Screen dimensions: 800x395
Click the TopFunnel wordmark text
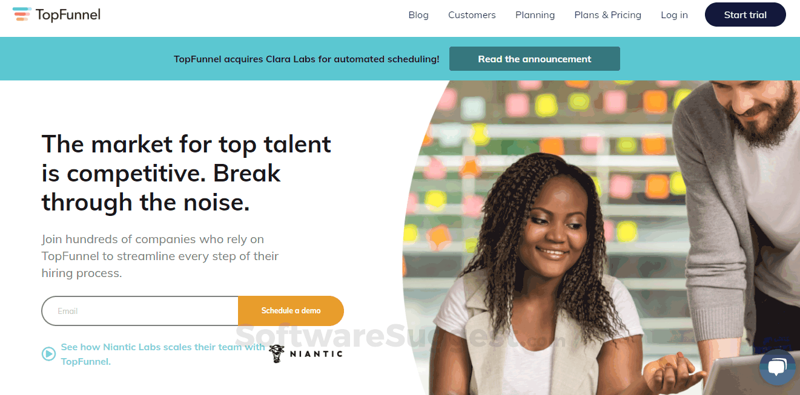[67, 15]
